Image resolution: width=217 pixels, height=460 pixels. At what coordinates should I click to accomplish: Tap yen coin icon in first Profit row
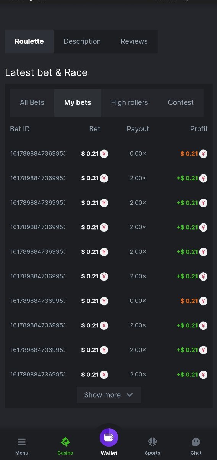(203, 154)
